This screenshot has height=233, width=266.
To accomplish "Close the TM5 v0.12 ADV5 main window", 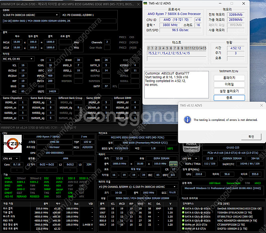I will coord(243,3).
